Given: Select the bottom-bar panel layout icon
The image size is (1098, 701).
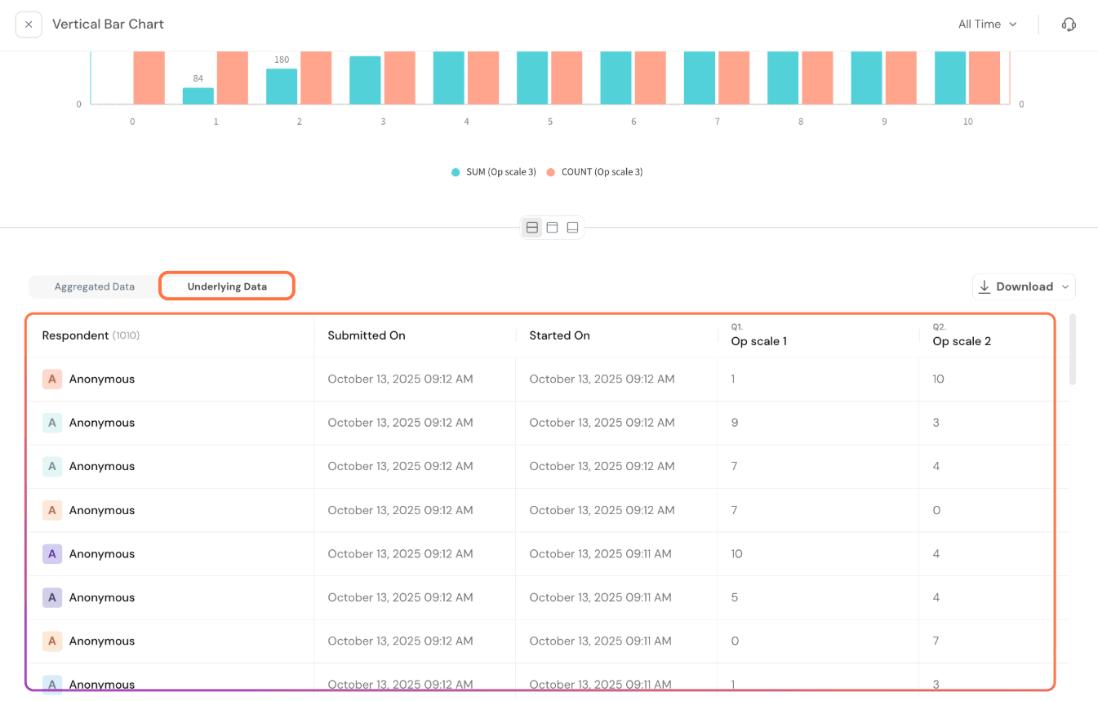Looking at the screenshot, I should 572,228.
